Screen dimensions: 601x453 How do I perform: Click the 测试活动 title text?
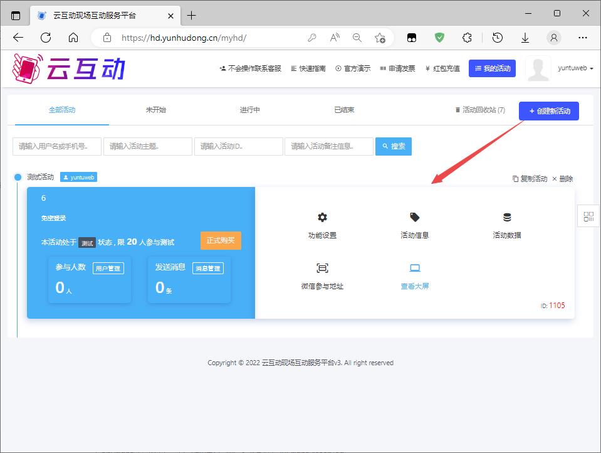tap(40, 177)
